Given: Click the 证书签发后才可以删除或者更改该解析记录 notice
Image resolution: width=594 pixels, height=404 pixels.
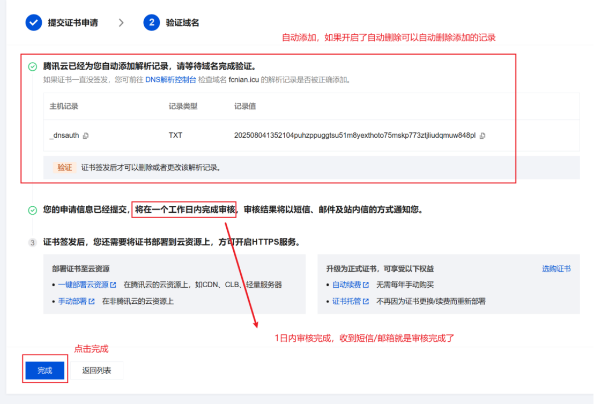Looking at the screenshot, I should click(x=151, y=167).
